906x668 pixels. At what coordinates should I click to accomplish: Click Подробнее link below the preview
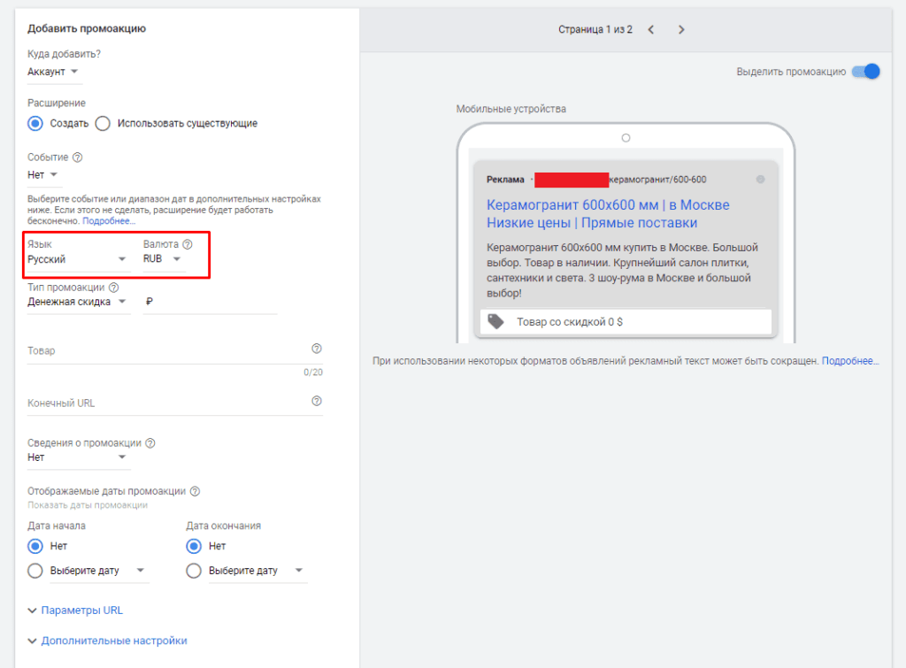click(850, 361)
